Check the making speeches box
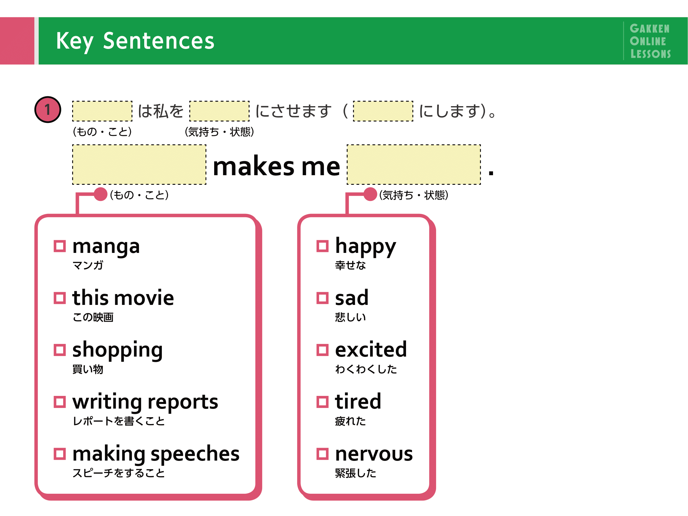Image resolution: width=688 pixels, height=516 pixels. coord(60,454)
